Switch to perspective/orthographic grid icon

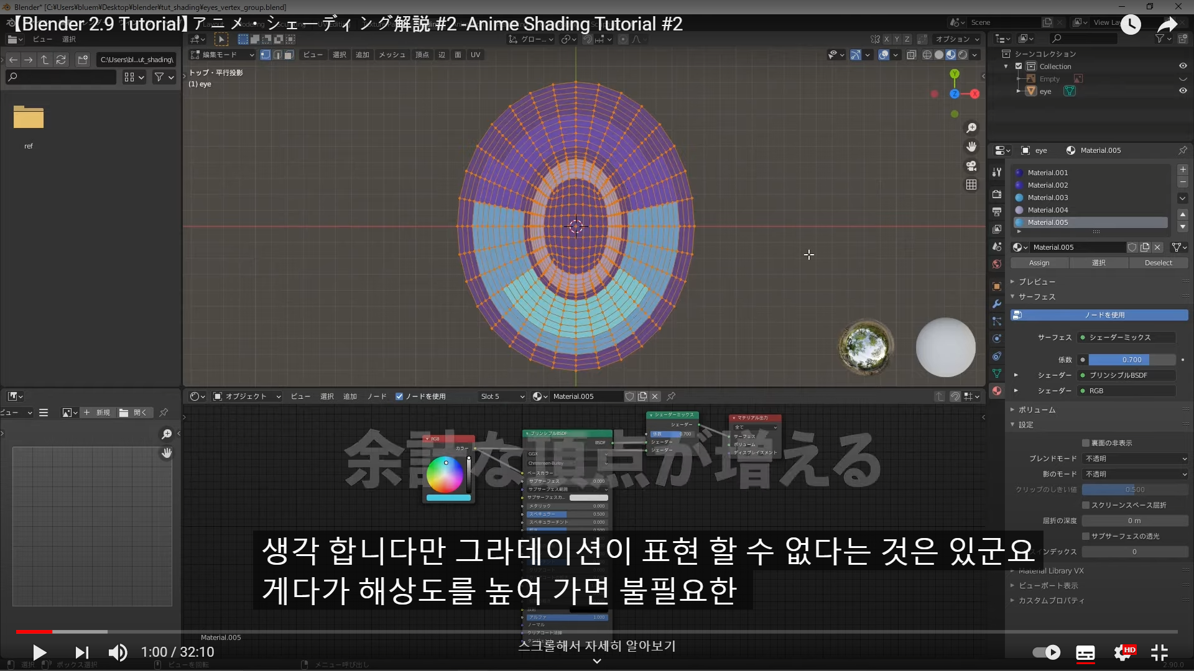point(971,185)
